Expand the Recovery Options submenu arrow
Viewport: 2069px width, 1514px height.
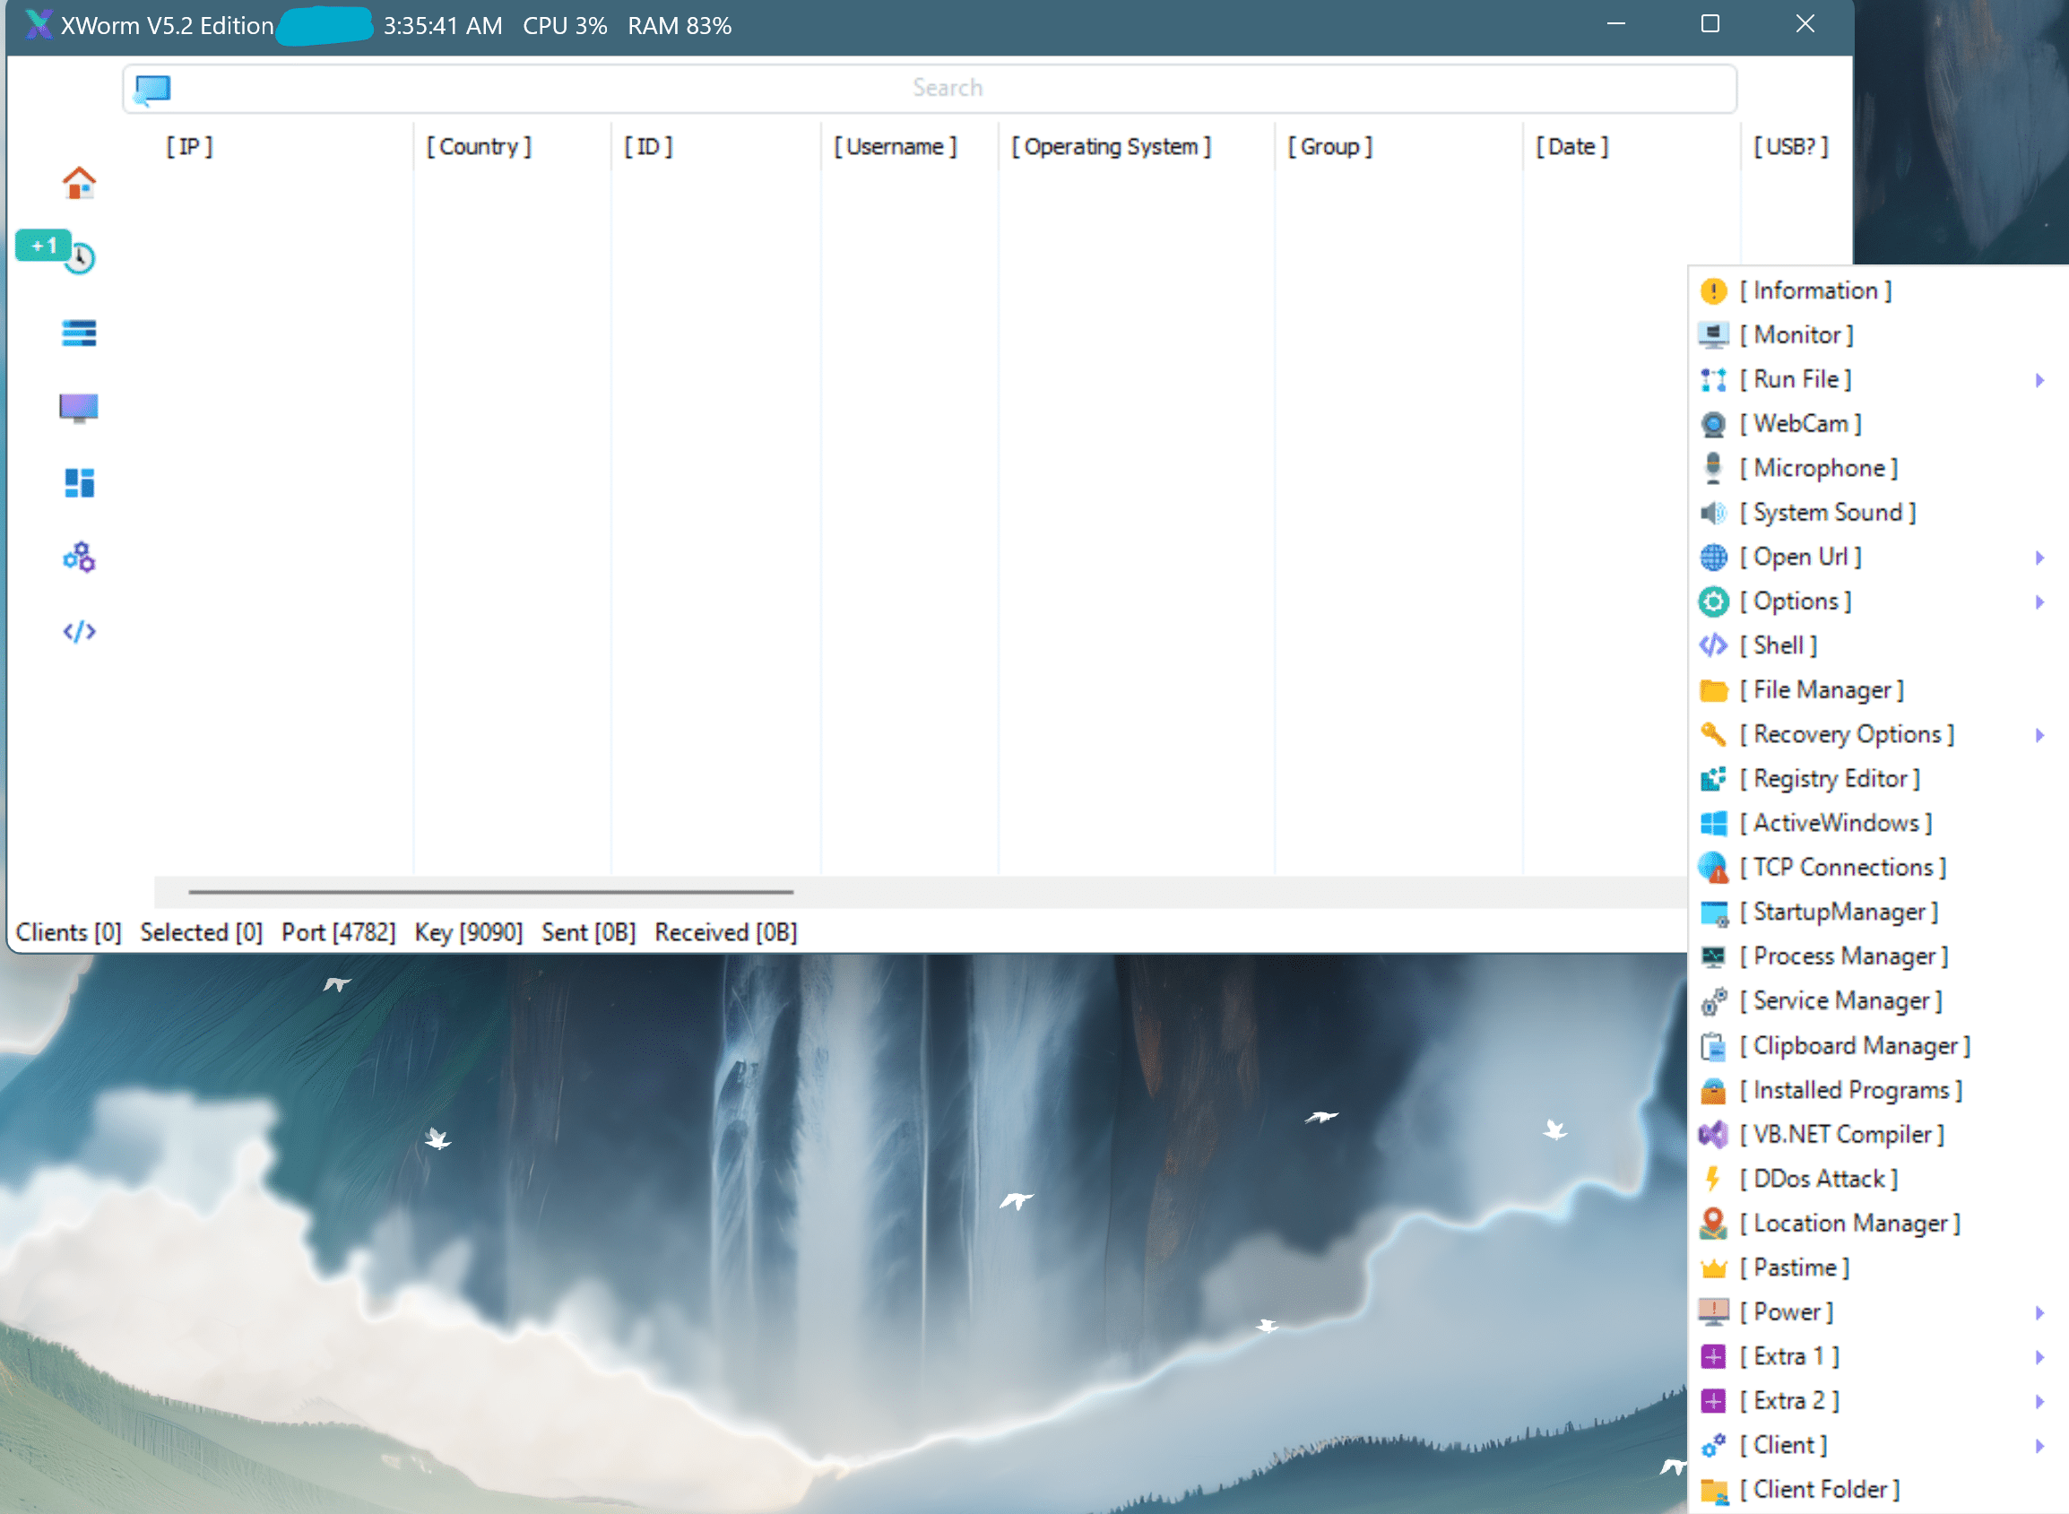(x=2039, y=735)
